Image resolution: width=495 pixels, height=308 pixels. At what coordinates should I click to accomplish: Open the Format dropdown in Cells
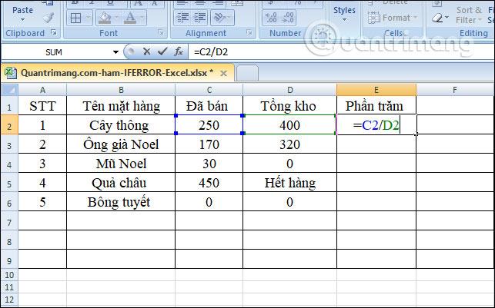click(x=393, y=18)
